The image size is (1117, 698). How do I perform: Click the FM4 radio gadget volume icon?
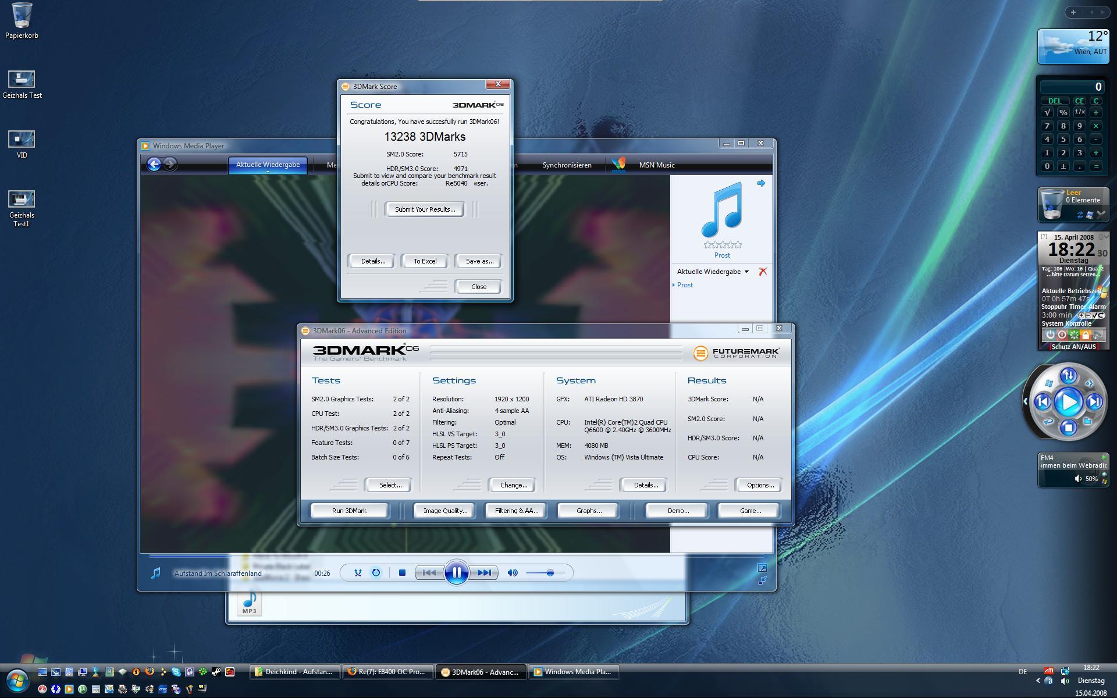tap(1078, 479)
